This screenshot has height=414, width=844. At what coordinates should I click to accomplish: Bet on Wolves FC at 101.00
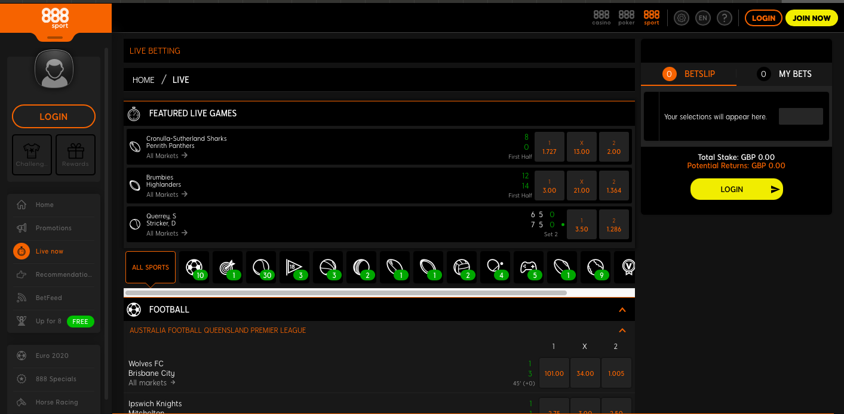[554, 373]
